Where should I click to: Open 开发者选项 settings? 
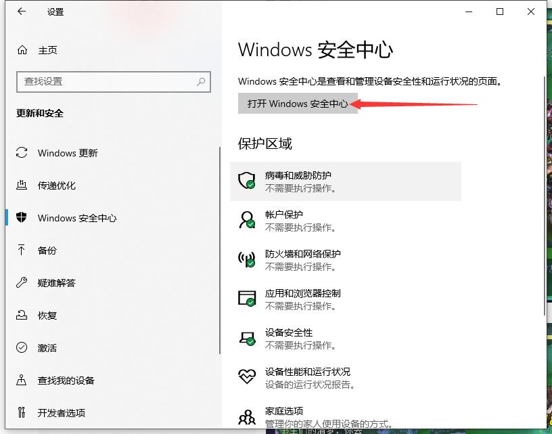coord(62,412)
